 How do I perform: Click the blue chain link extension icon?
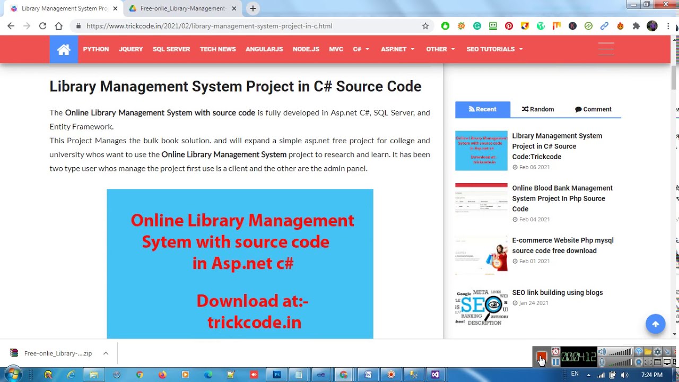coord(604,26)
